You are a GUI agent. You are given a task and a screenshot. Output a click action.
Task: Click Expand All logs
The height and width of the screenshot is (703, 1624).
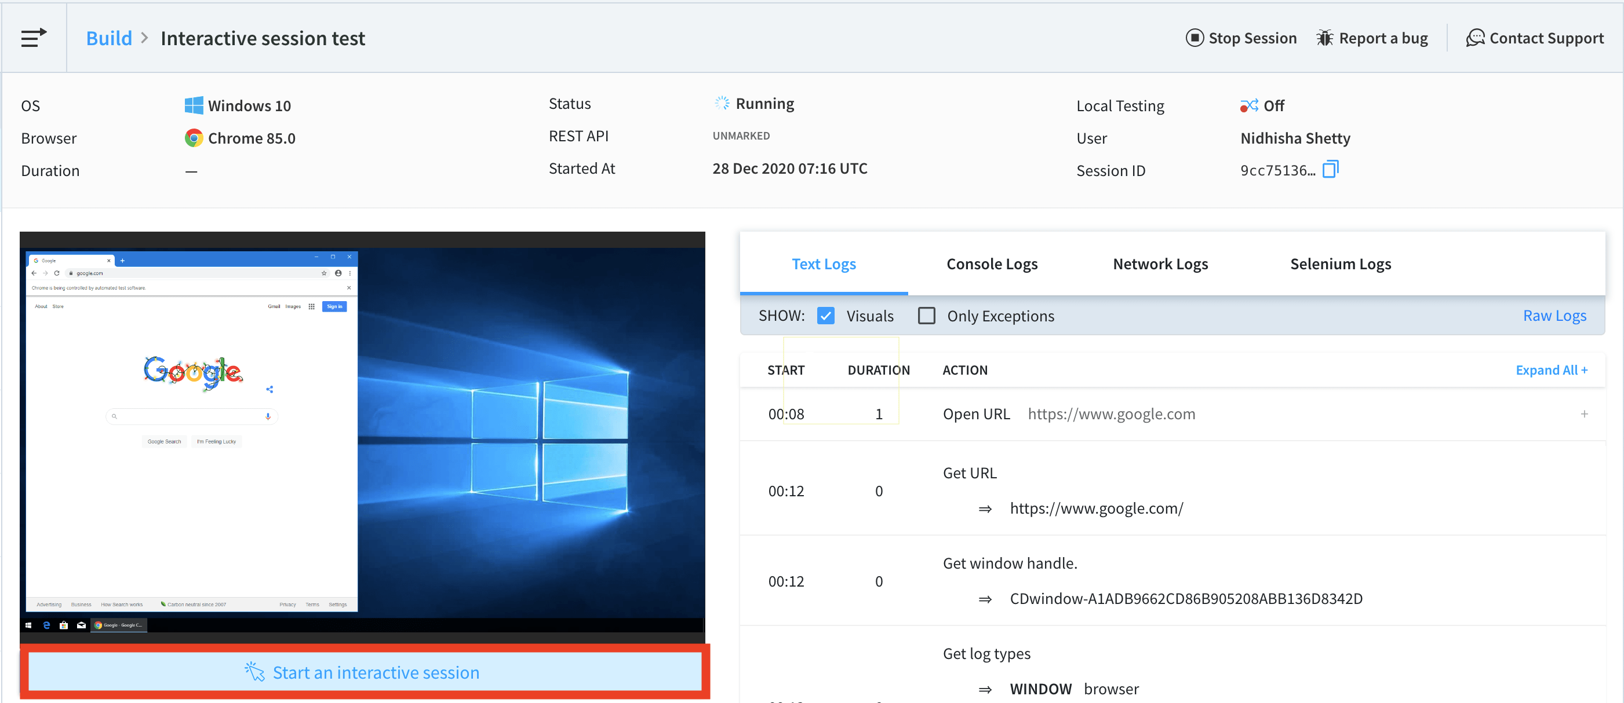(x=1551, y=370)
